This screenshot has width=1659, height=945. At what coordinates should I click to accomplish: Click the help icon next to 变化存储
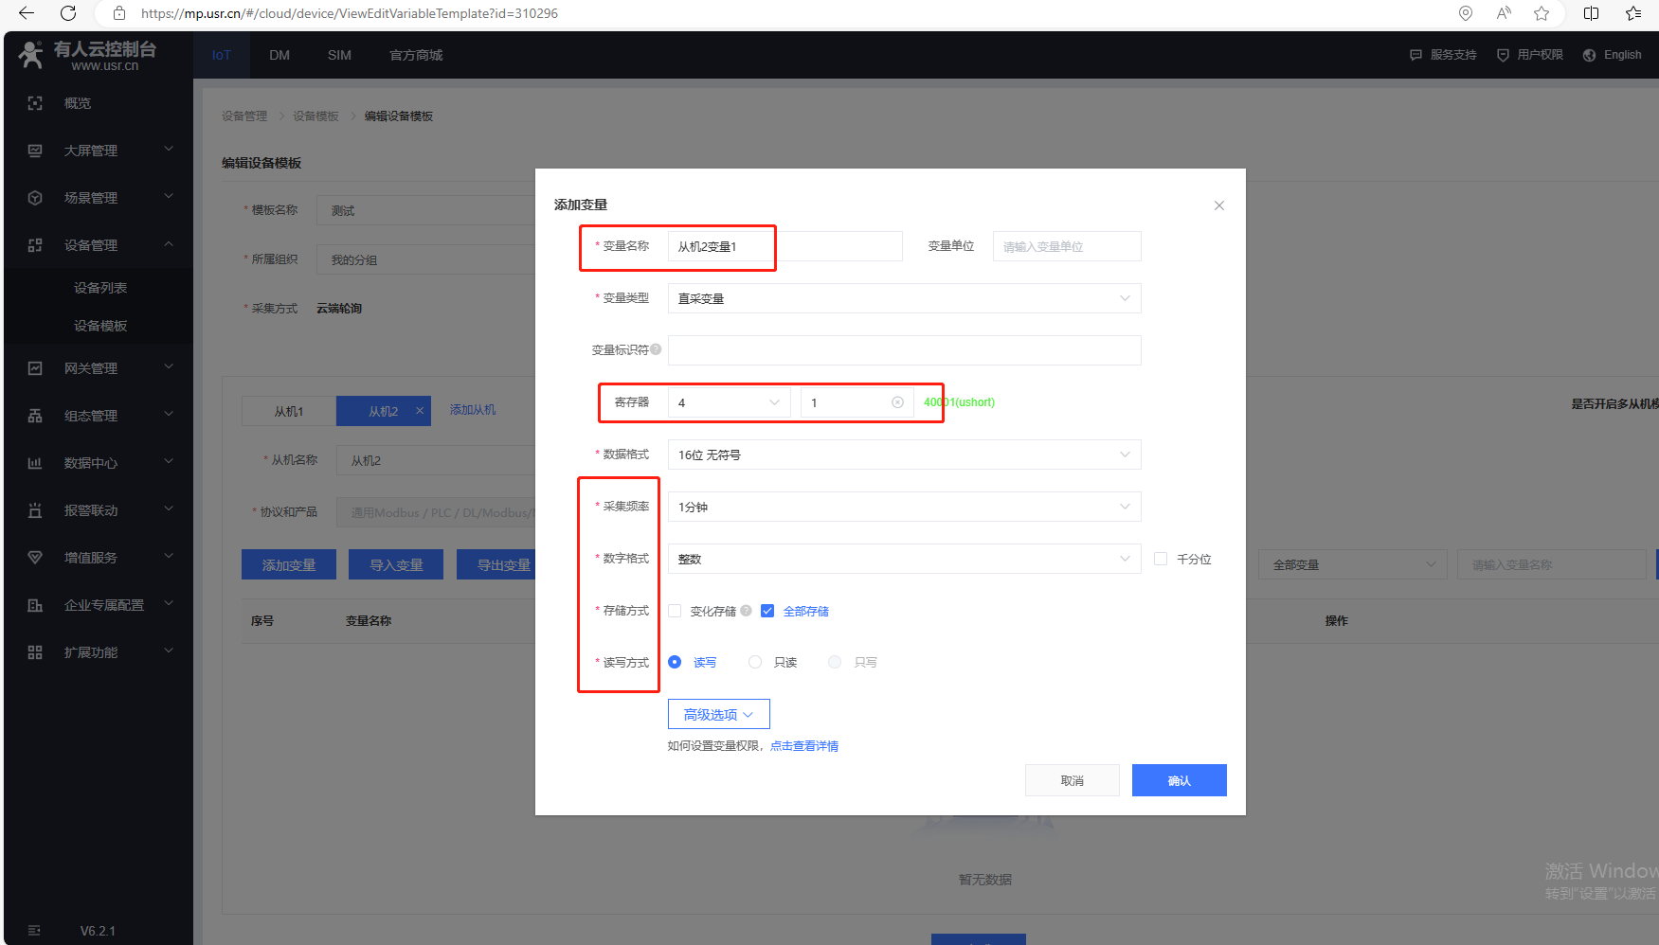click(747, 611)
